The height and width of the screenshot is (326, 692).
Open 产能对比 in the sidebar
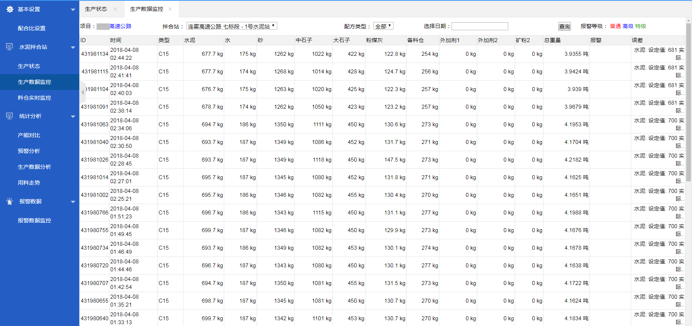tap(29, 135)
